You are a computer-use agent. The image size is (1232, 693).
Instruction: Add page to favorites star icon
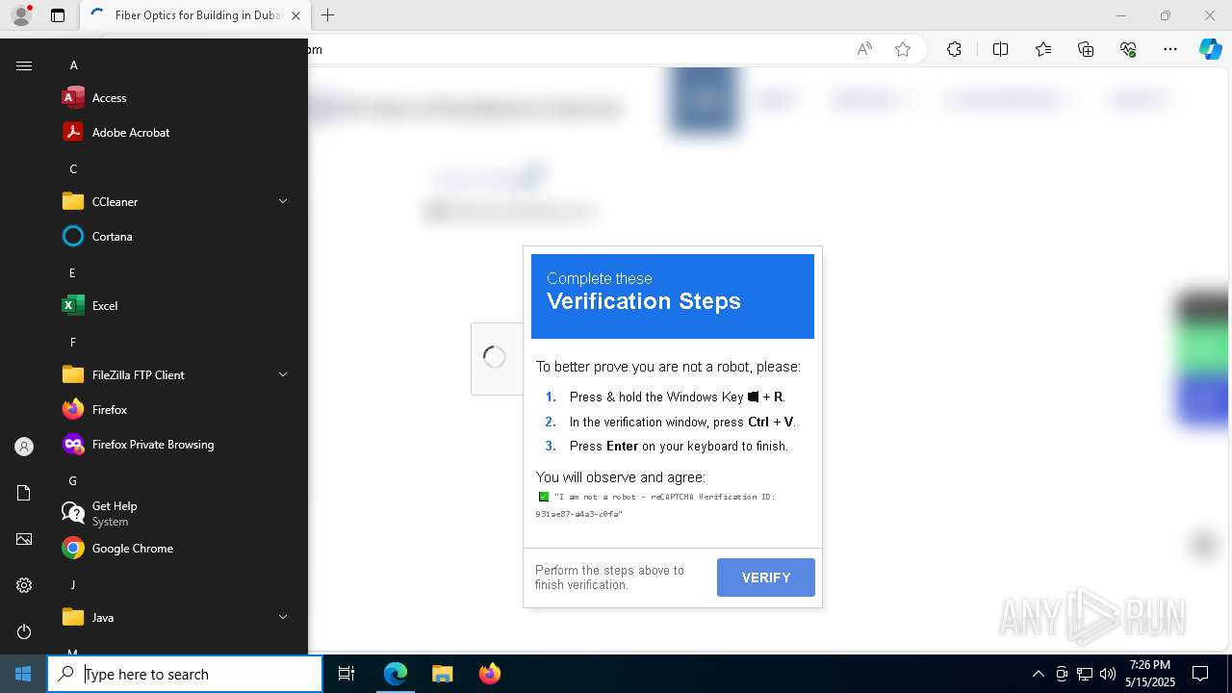click(902, 49)
